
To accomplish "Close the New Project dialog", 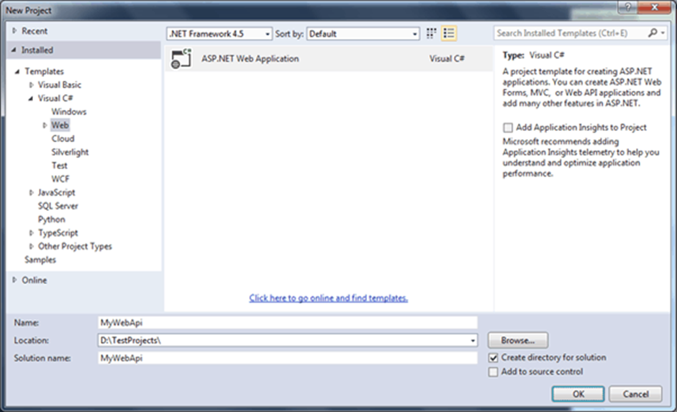I will tap(655, 6).
